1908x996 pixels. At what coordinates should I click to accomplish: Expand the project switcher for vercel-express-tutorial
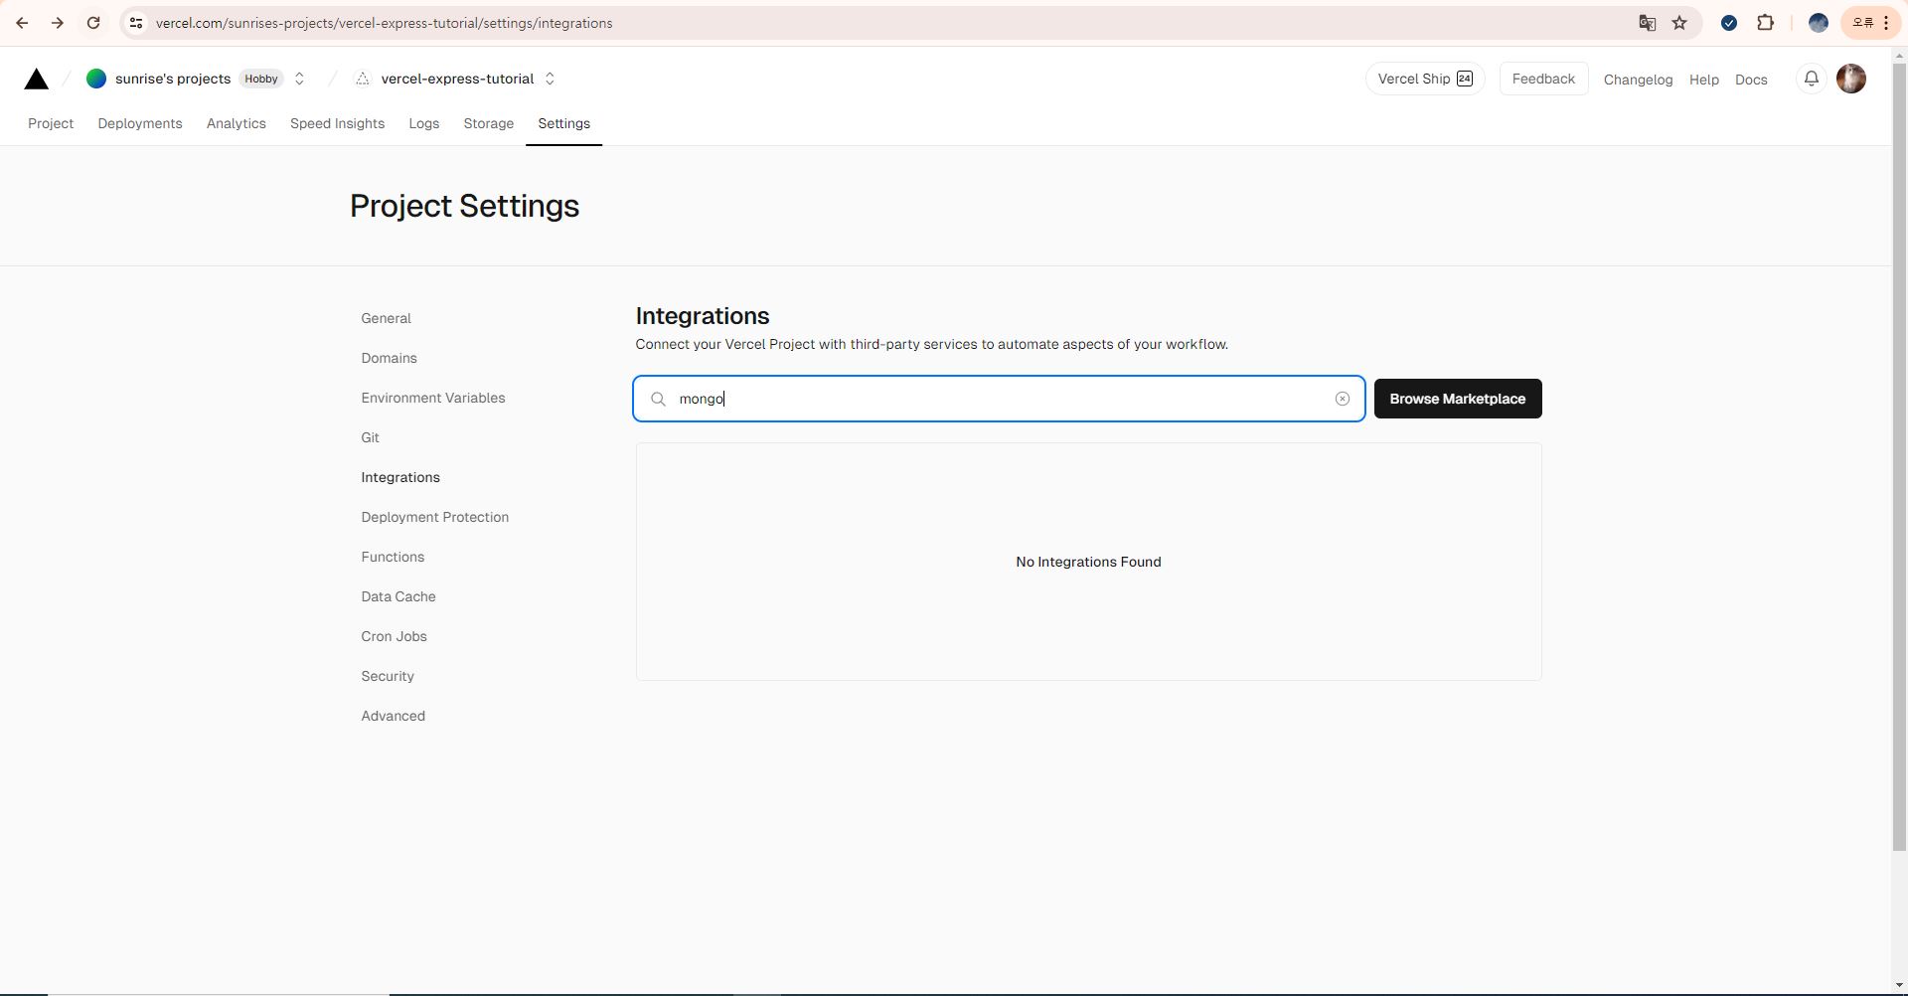click(550, 79)
